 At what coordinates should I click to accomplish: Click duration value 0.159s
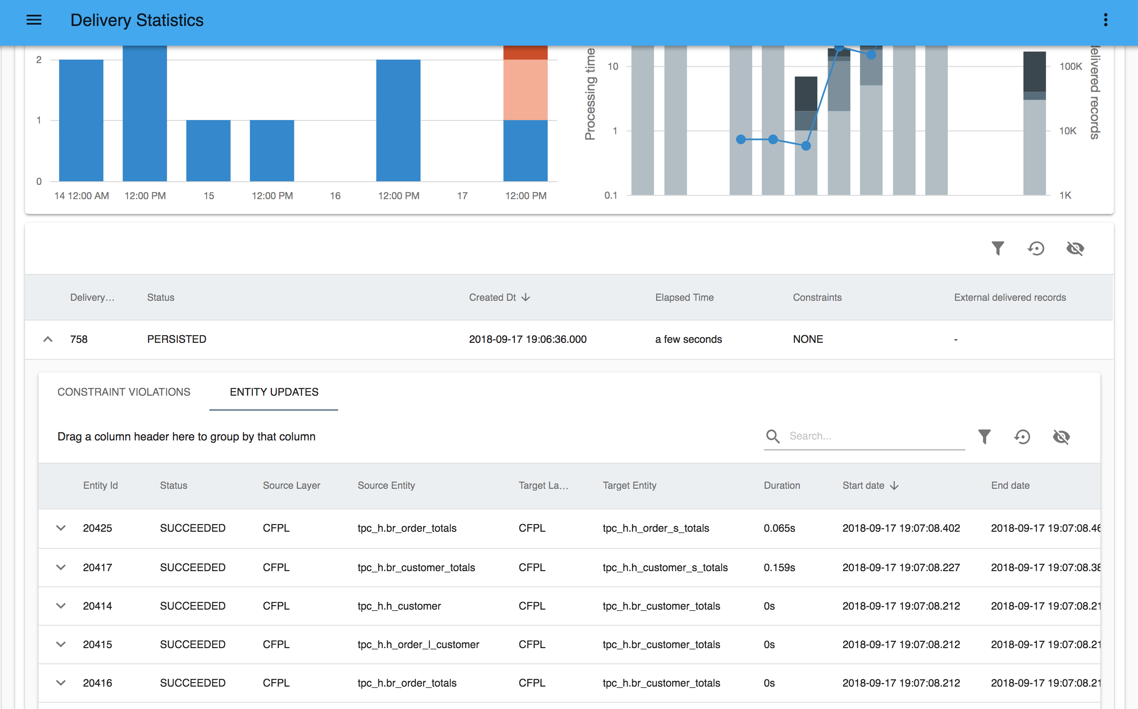(x=779, y=568)
